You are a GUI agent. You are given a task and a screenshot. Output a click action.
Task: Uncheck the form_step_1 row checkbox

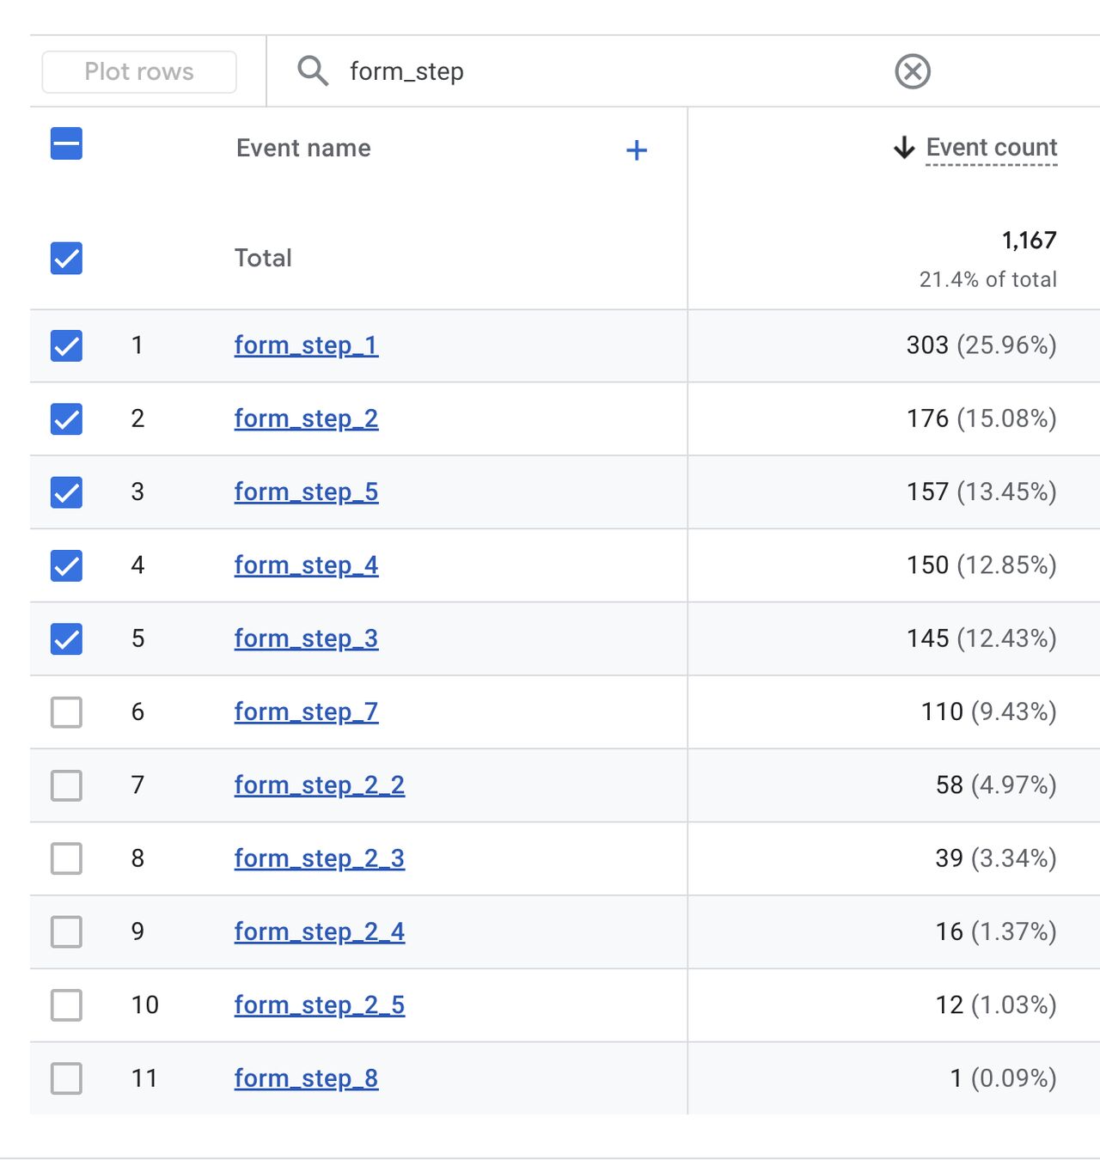pos(66,345)
